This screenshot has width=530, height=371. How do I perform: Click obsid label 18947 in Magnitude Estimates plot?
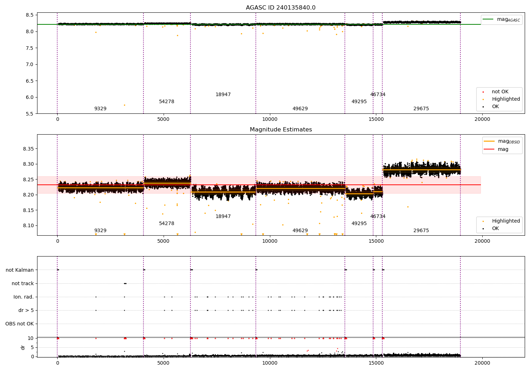tap(223, 217)
